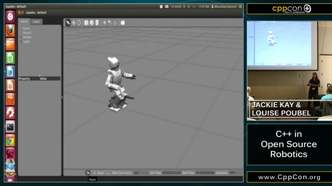Open the Wi-Fi network indicator menu

(x=189, y=7)
